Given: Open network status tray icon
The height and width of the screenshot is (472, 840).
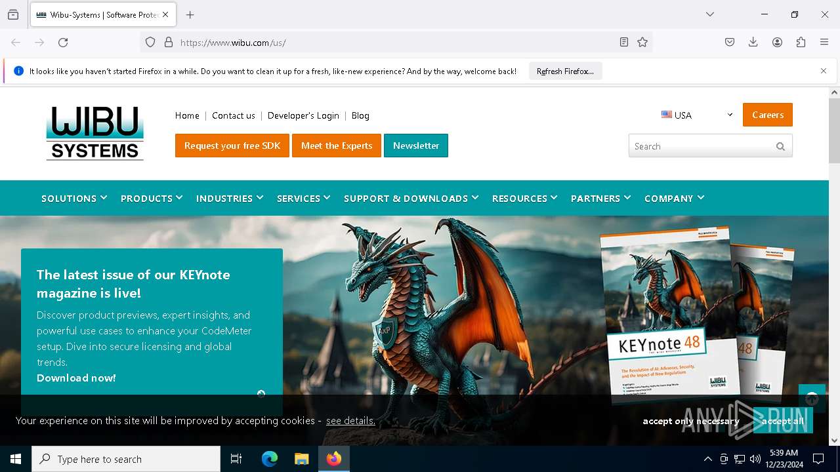Looking at the screenshot, I should 740,459.
